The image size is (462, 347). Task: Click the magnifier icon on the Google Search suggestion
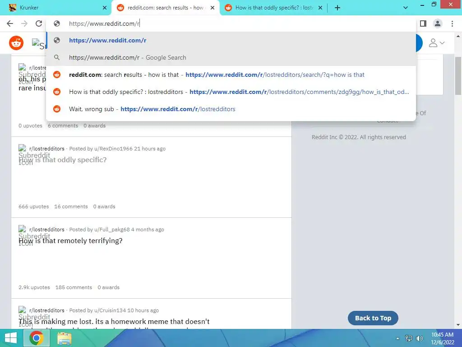[57, 57]
